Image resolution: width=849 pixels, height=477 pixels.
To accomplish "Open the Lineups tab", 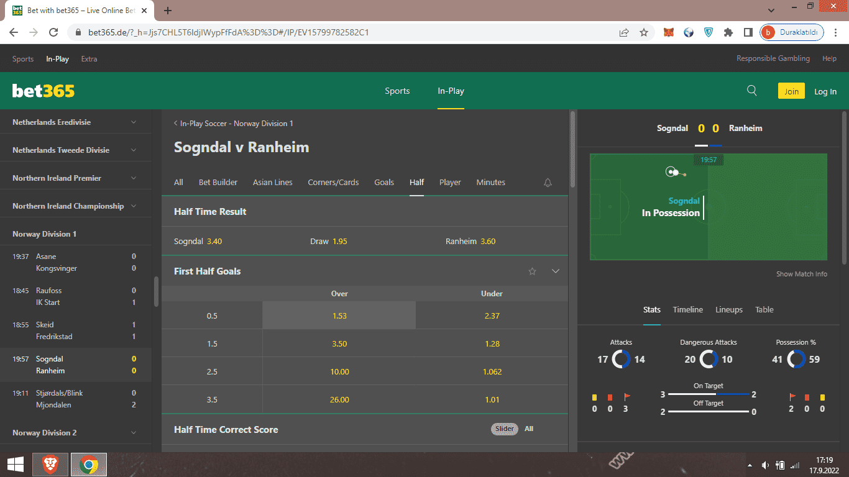I will point(729,309).
